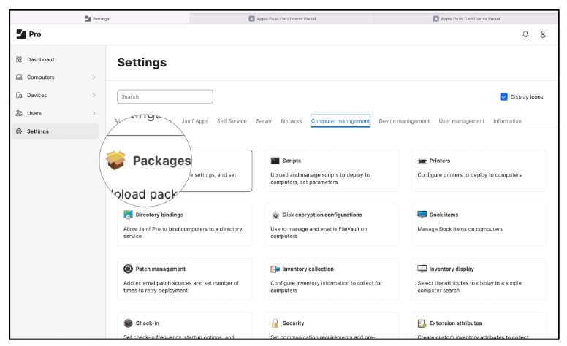The image size is (567, 346).
Task: Select the Computer management tab
Action: coord(340,121)
